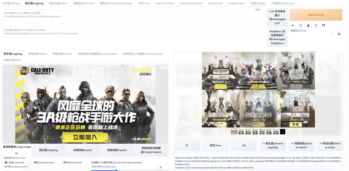The height and width of the screenshot is (171, 349).
Task: Click the orange Generate button
Action: point(316,15)
